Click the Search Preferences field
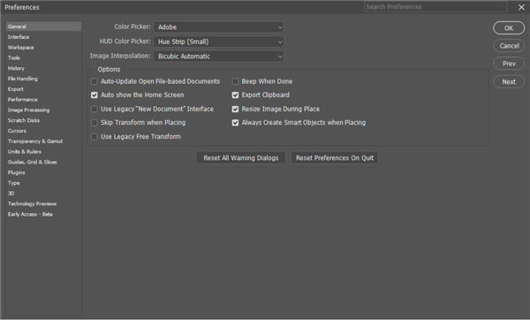 point(435,7)
